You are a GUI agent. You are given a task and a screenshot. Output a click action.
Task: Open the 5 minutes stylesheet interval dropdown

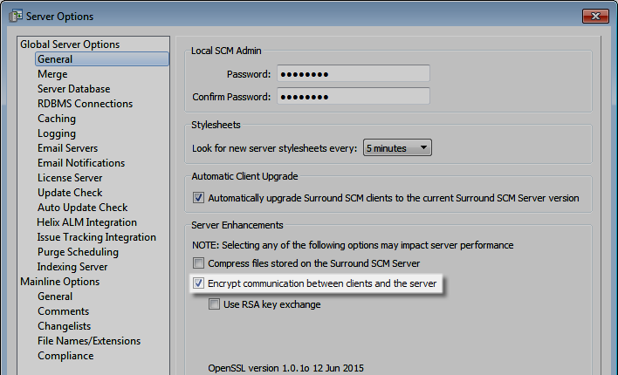pyautogui.click(x=397, y=147)
